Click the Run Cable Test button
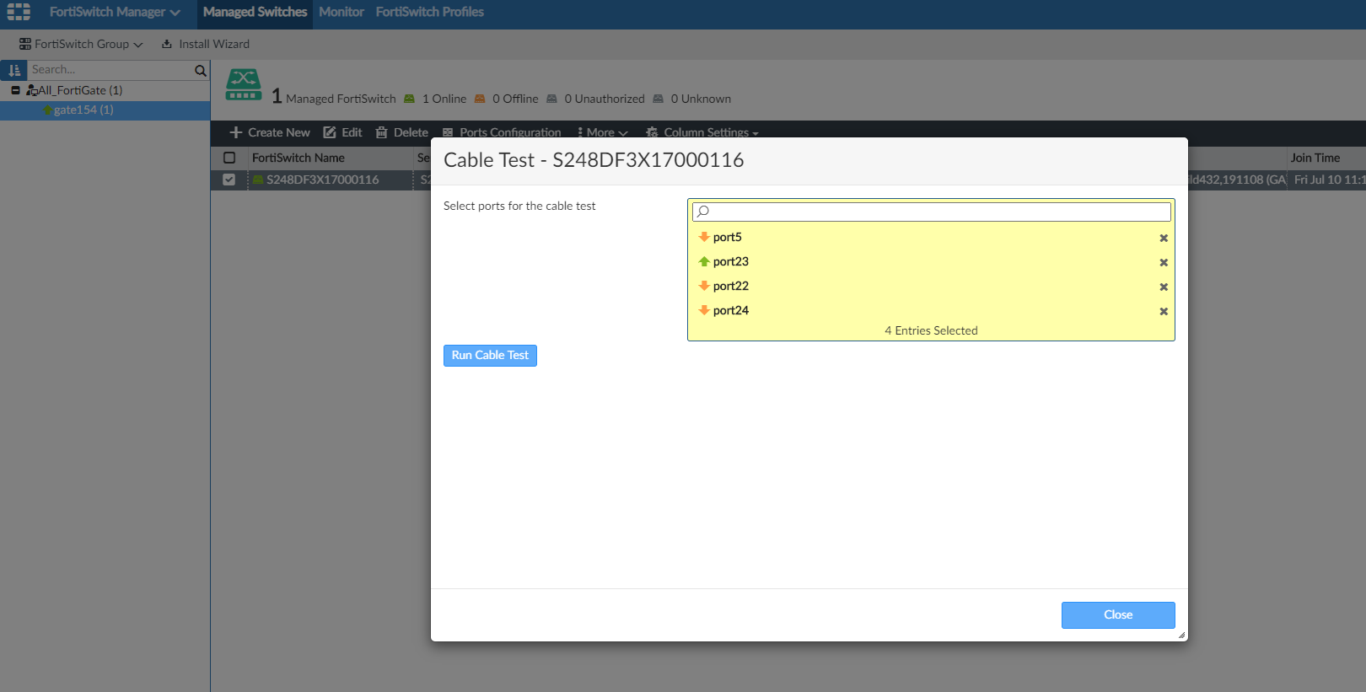The image size is (1366, 692). click(490, 356)
